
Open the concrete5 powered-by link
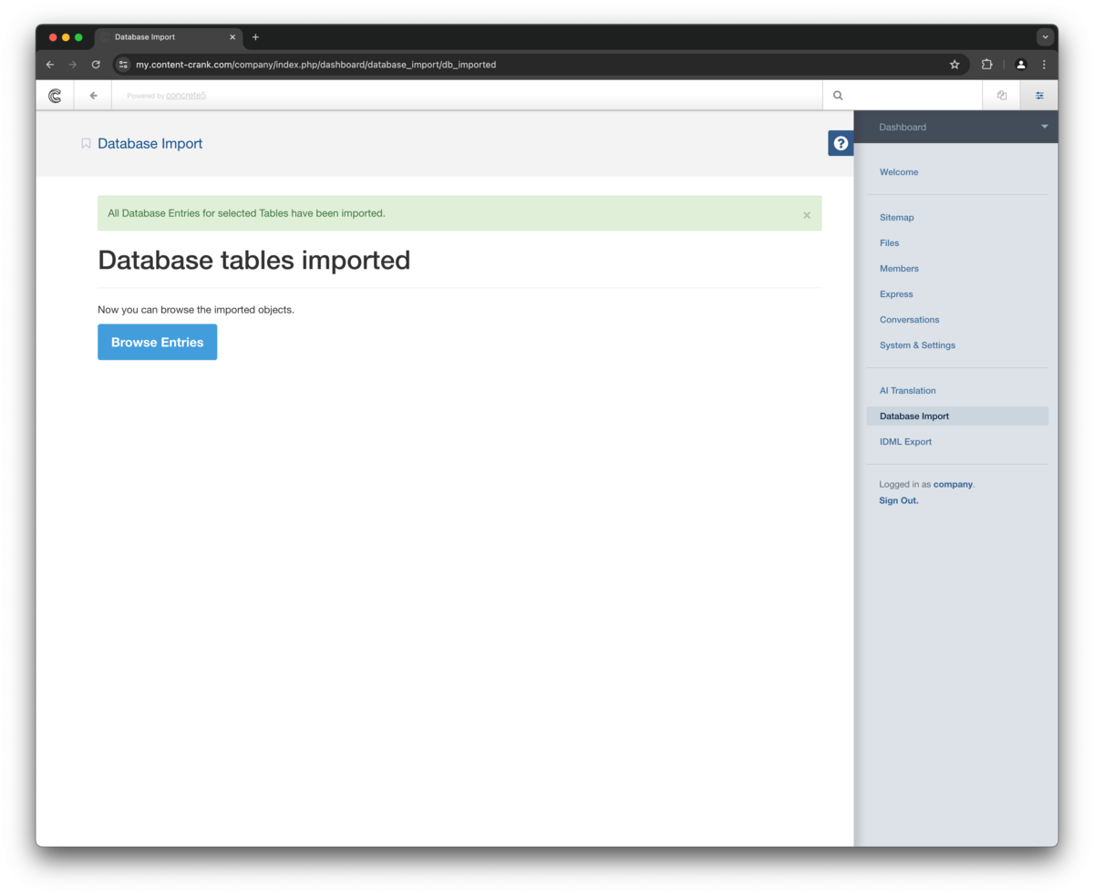point(186,96)
